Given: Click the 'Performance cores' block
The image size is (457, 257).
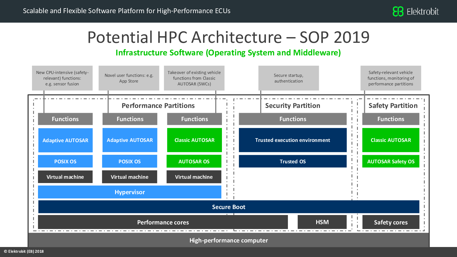Looking at the screenshot, I should point(163,222).
